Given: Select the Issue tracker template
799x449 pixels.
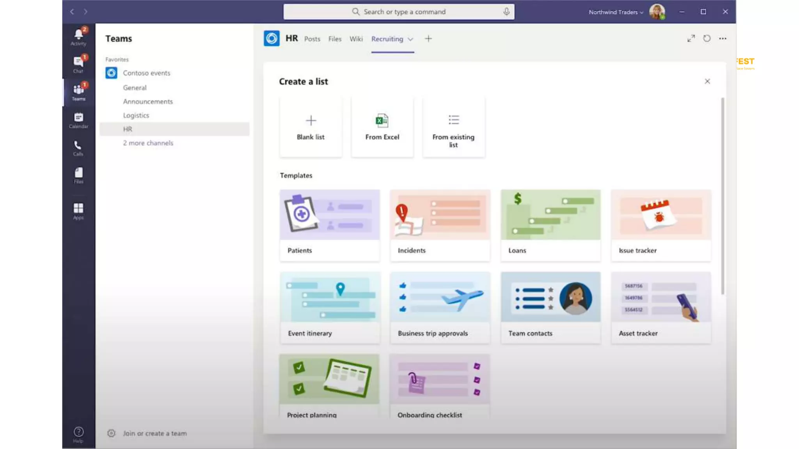Looking at the screenshot, I should click(661, 225).
